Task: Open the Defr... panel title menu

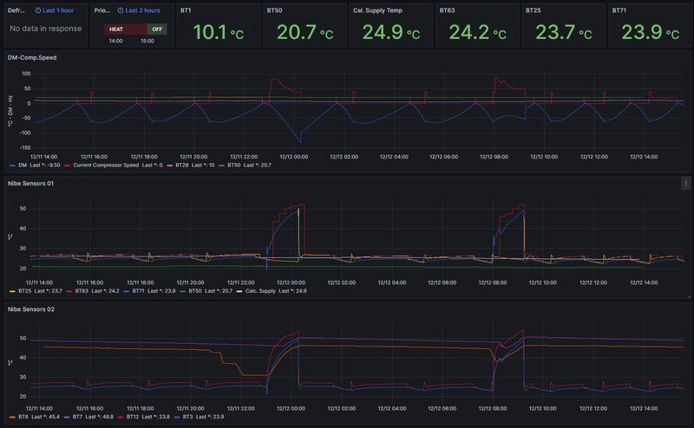Action: [16, 10]
